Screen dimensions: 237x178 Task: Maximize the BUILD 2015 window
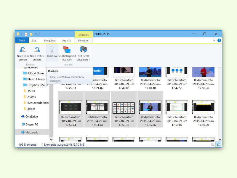point(205,34)
